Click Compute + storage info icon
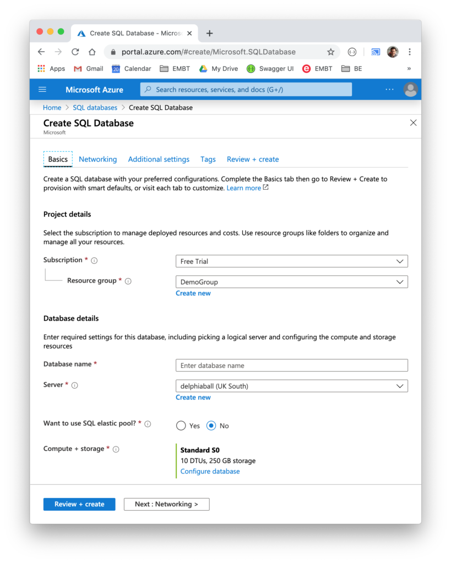Image resolution: width=451 pixels, height=563 pixels. (116, 449)
